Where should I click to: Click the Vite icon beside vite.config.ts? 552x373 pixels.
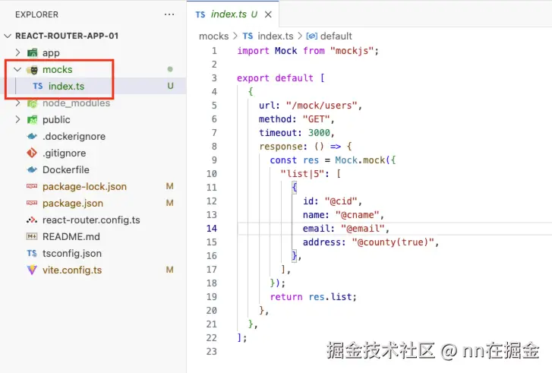coord(32,270)
